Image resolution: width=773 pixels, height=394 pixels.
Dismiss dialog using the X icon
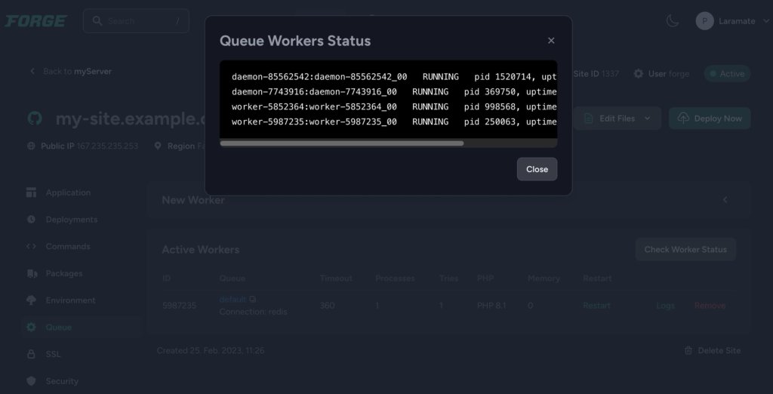551,41
